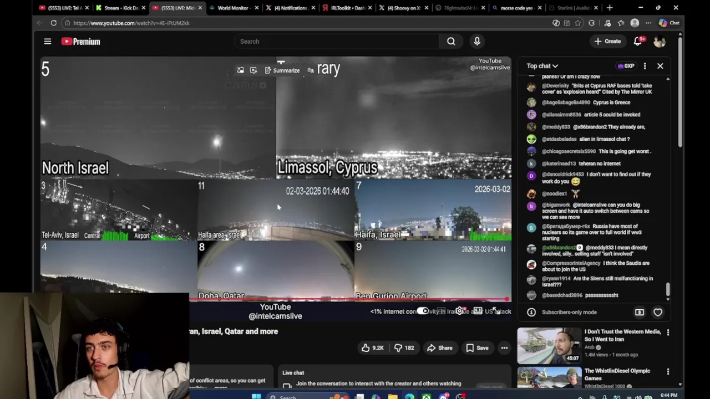710x399 pixels.
Task: Open options for WhistlinDiesel Olympic Games video
Action: [668, 372]
